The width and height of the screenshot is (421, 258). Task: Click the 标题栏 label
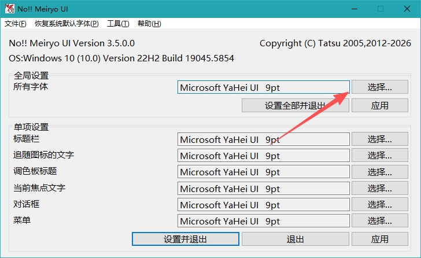[27, 138]
